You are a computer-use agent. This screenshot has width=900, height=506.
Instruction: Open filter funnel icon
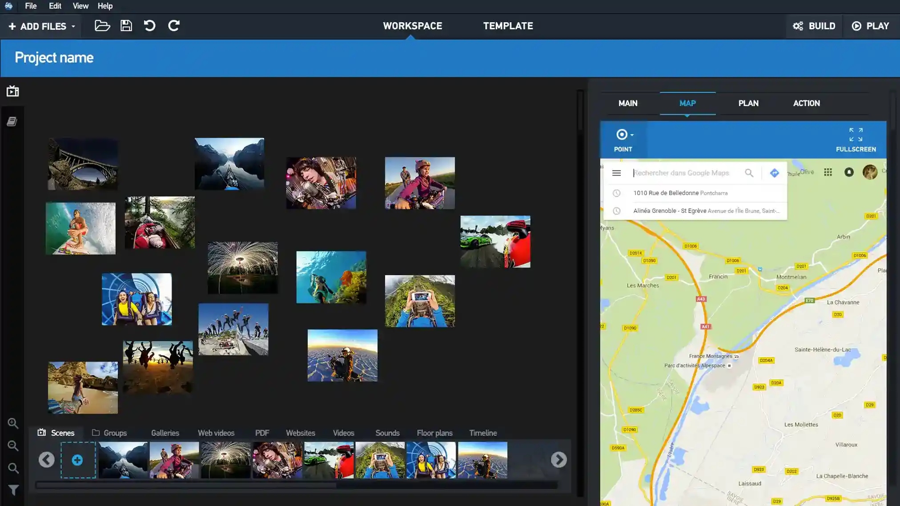(x=13, y=490)
